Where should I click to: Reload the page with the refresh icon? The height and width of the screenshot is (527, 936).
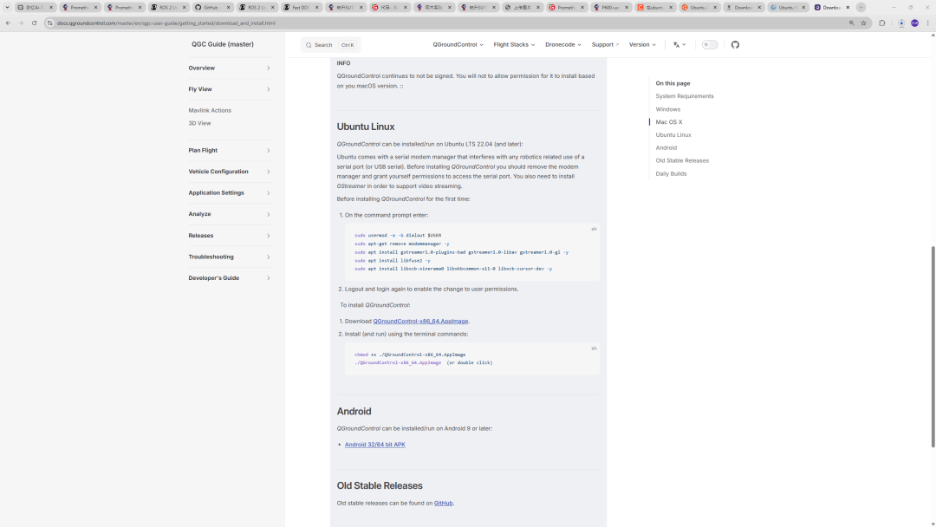coord(34,23)
